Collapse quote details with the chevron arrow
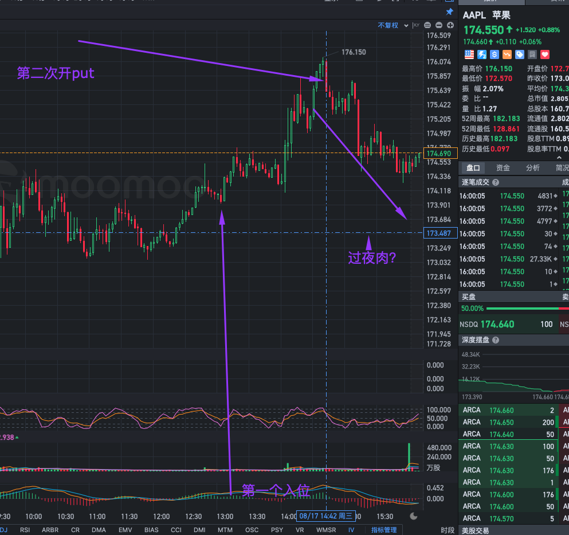The width and height of the screenshot is (569, 535). coord(559,157)
